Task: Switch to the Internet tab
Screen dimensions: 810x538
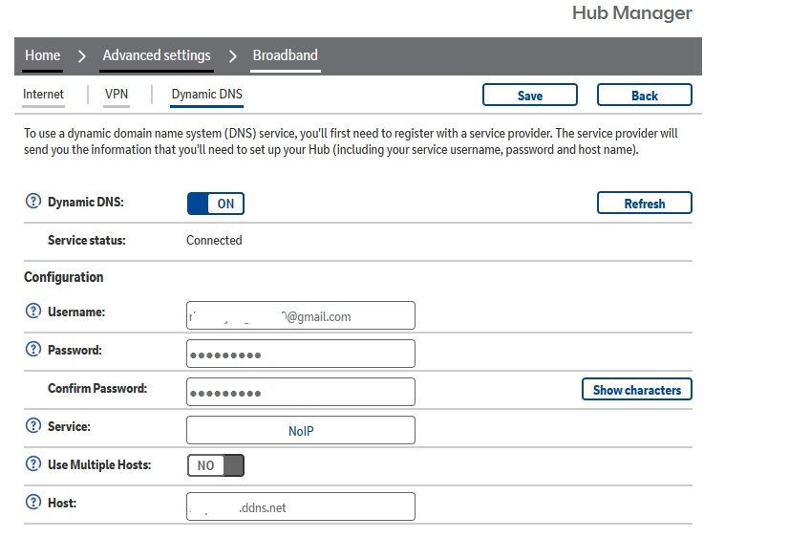Action: (x=44, y=95)
